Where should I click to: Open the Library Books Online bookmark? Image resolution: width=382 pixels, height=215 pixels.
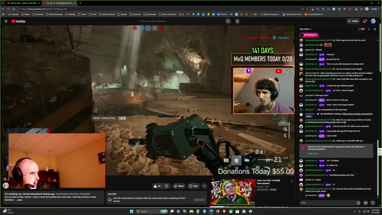(292, 14)
